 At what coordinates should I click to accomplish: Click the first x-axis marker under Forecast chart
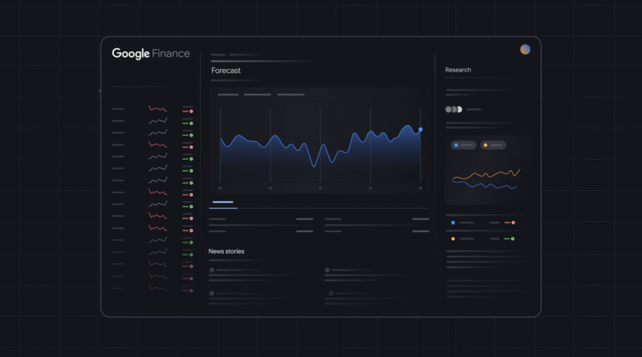(x=221, y=189)
